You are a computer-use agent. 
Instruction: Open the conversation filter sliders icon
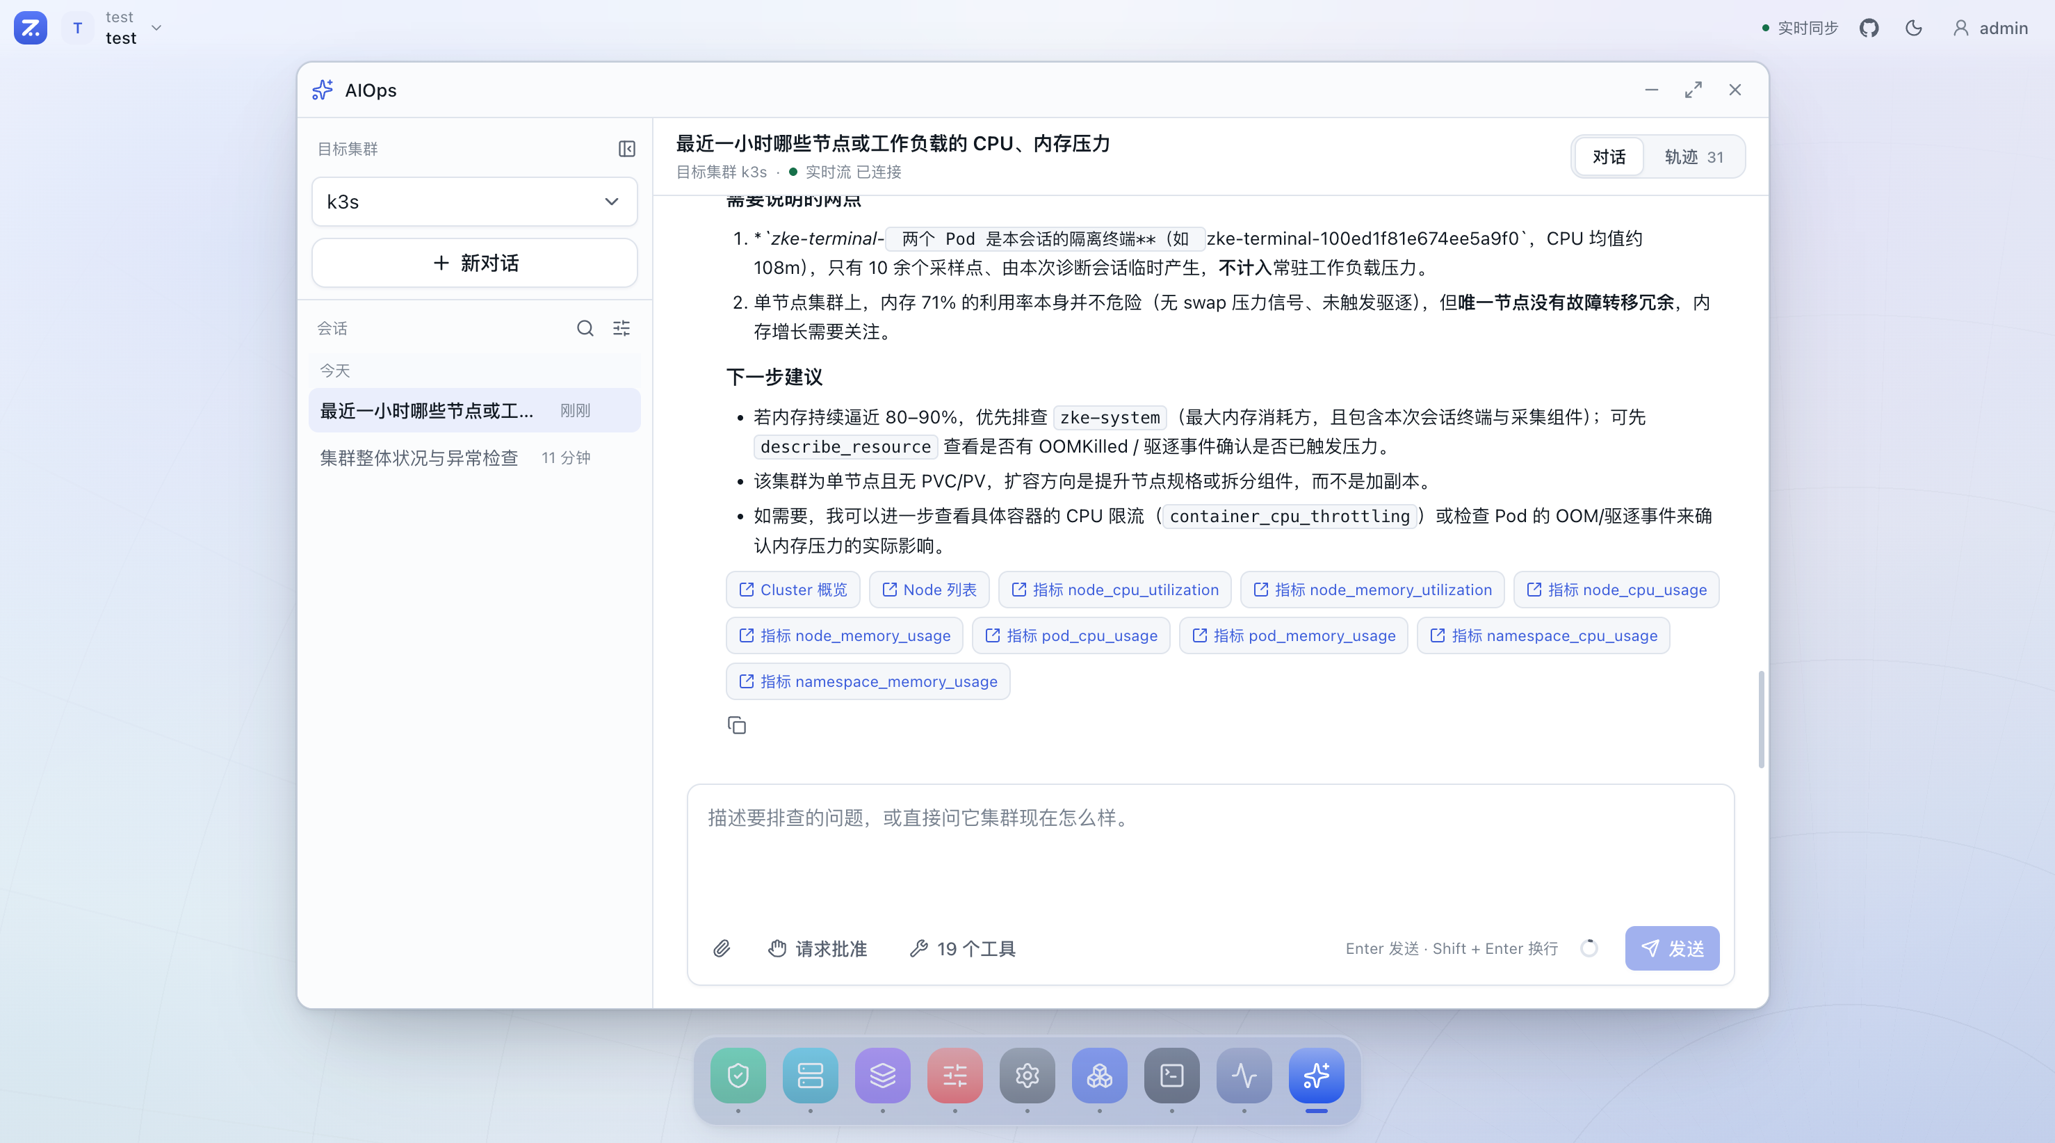point(622,329)
